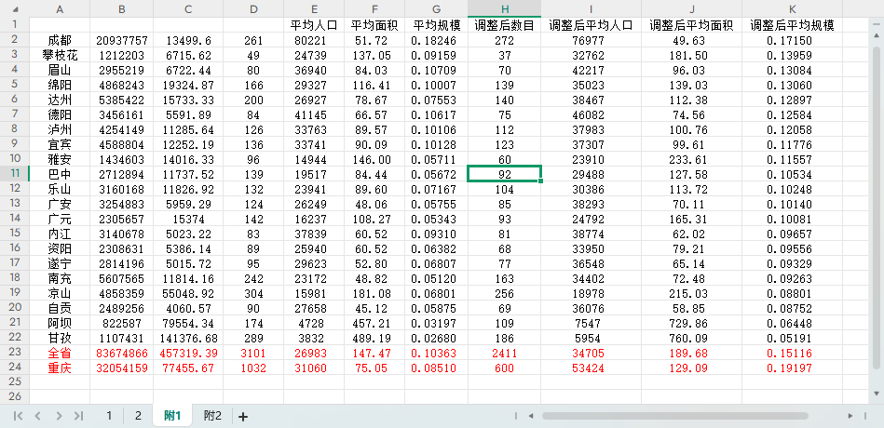Click the horizontal scrollbar right arrow

point(850,415)
